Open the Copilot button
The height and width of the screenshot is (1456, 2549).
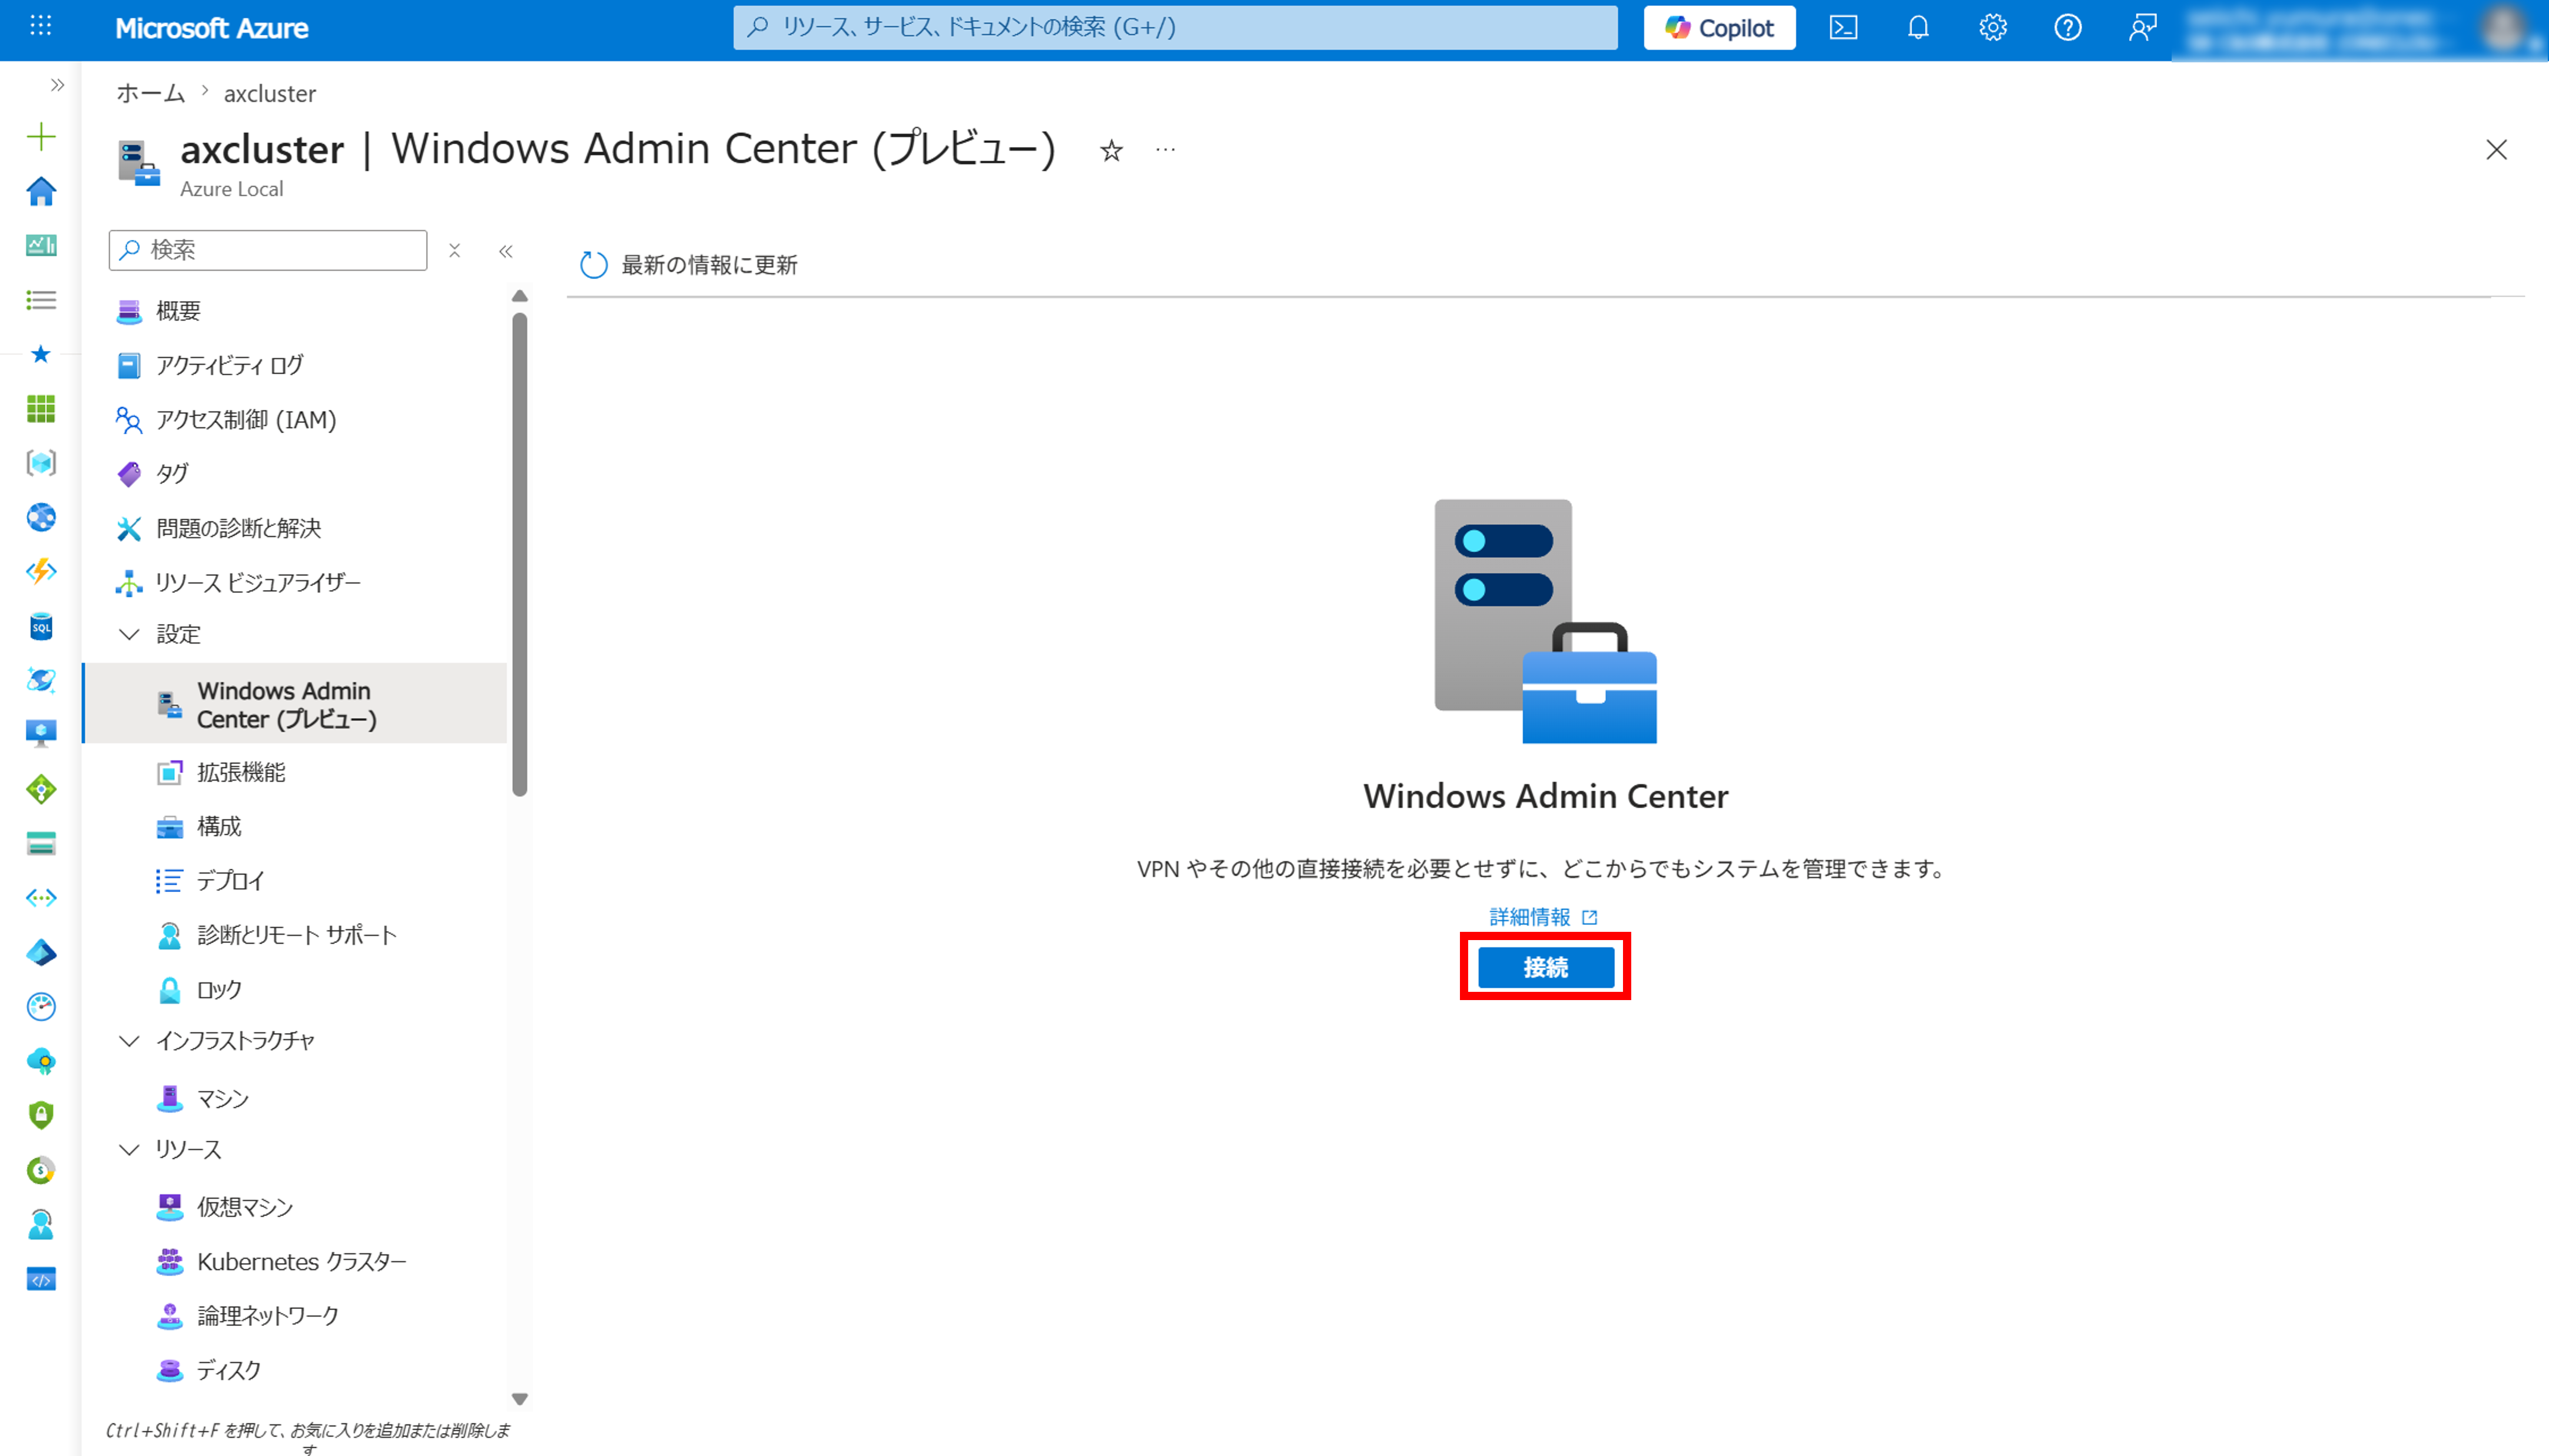click(x=1719, y=28)
